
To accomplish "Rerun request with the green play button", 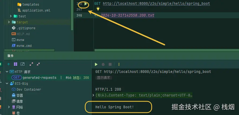I will coord(96,65).
